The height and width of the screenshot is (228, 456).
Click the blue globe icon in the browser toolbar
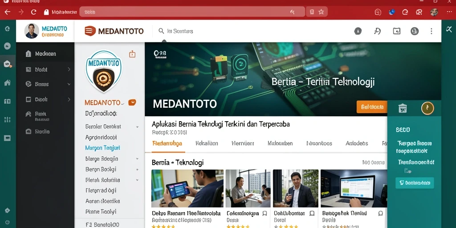[x=392, y=12]
